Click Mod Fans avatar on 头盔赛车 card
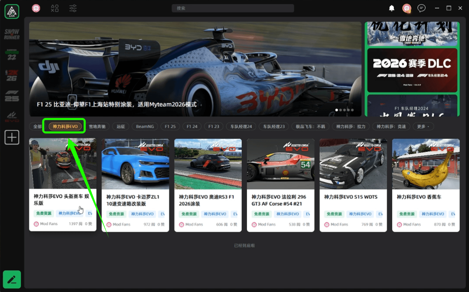 [x=36, y=224]
